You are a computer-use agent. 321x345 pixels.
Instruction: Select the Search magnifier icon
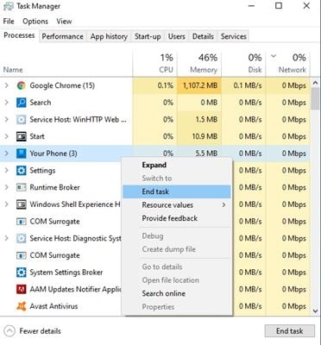click(x=21, y=103)
